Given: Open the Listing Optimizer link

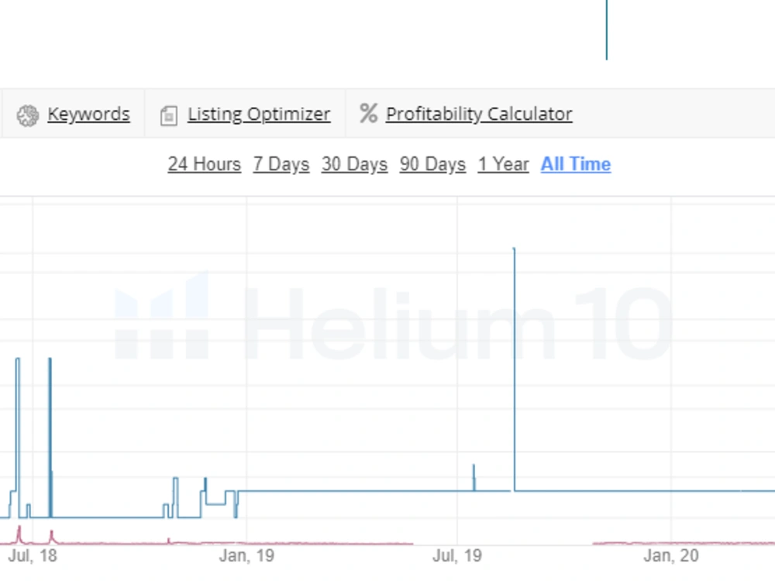Looking at the screenshot, I should pyautogui.click(x=259, y=114).
